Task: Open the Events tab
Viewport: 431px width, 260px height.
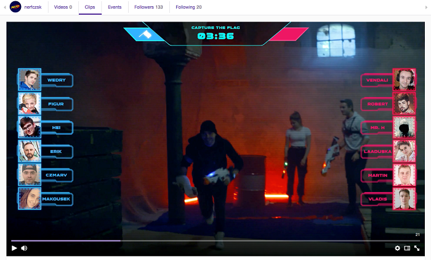Action: [115, 7]
